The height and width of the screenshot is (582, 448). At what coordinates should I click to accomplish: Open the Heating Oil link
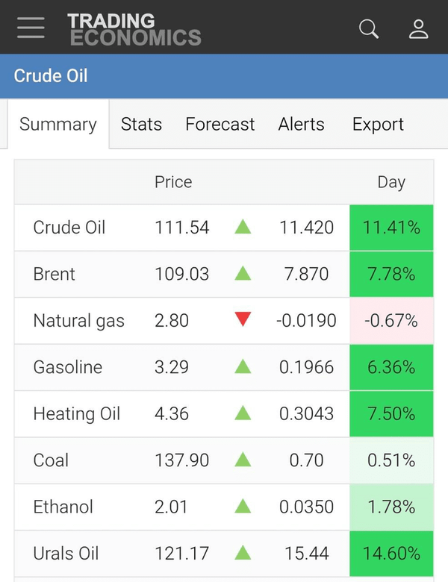pyautogui.click(x=76, y=413)
